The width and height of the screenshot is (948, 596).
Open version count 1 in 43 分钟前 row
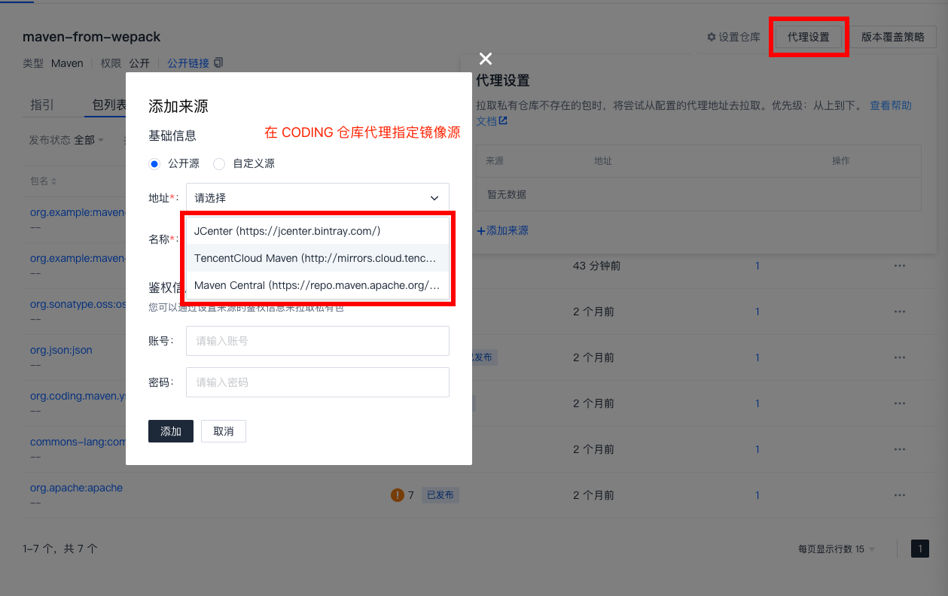[x=757, y=266]
